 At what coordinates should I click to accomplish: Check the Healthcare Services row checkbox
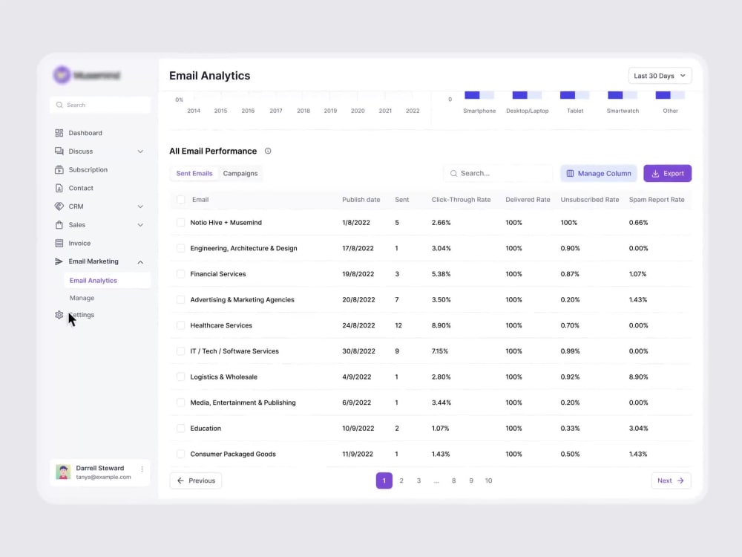coord(181,325)
